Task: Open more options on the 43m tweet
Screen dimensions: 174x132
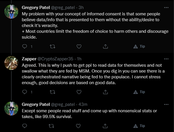Action: click(166, 104)
